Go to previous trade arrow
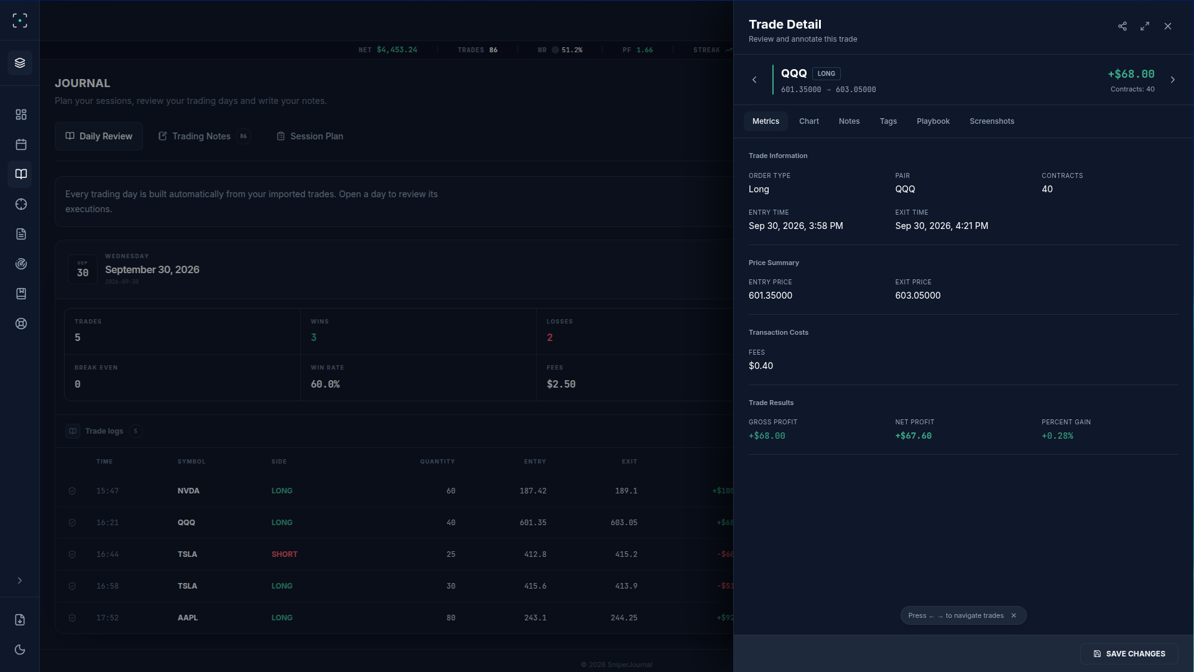The image size is (1194, 672). point(754,80)
